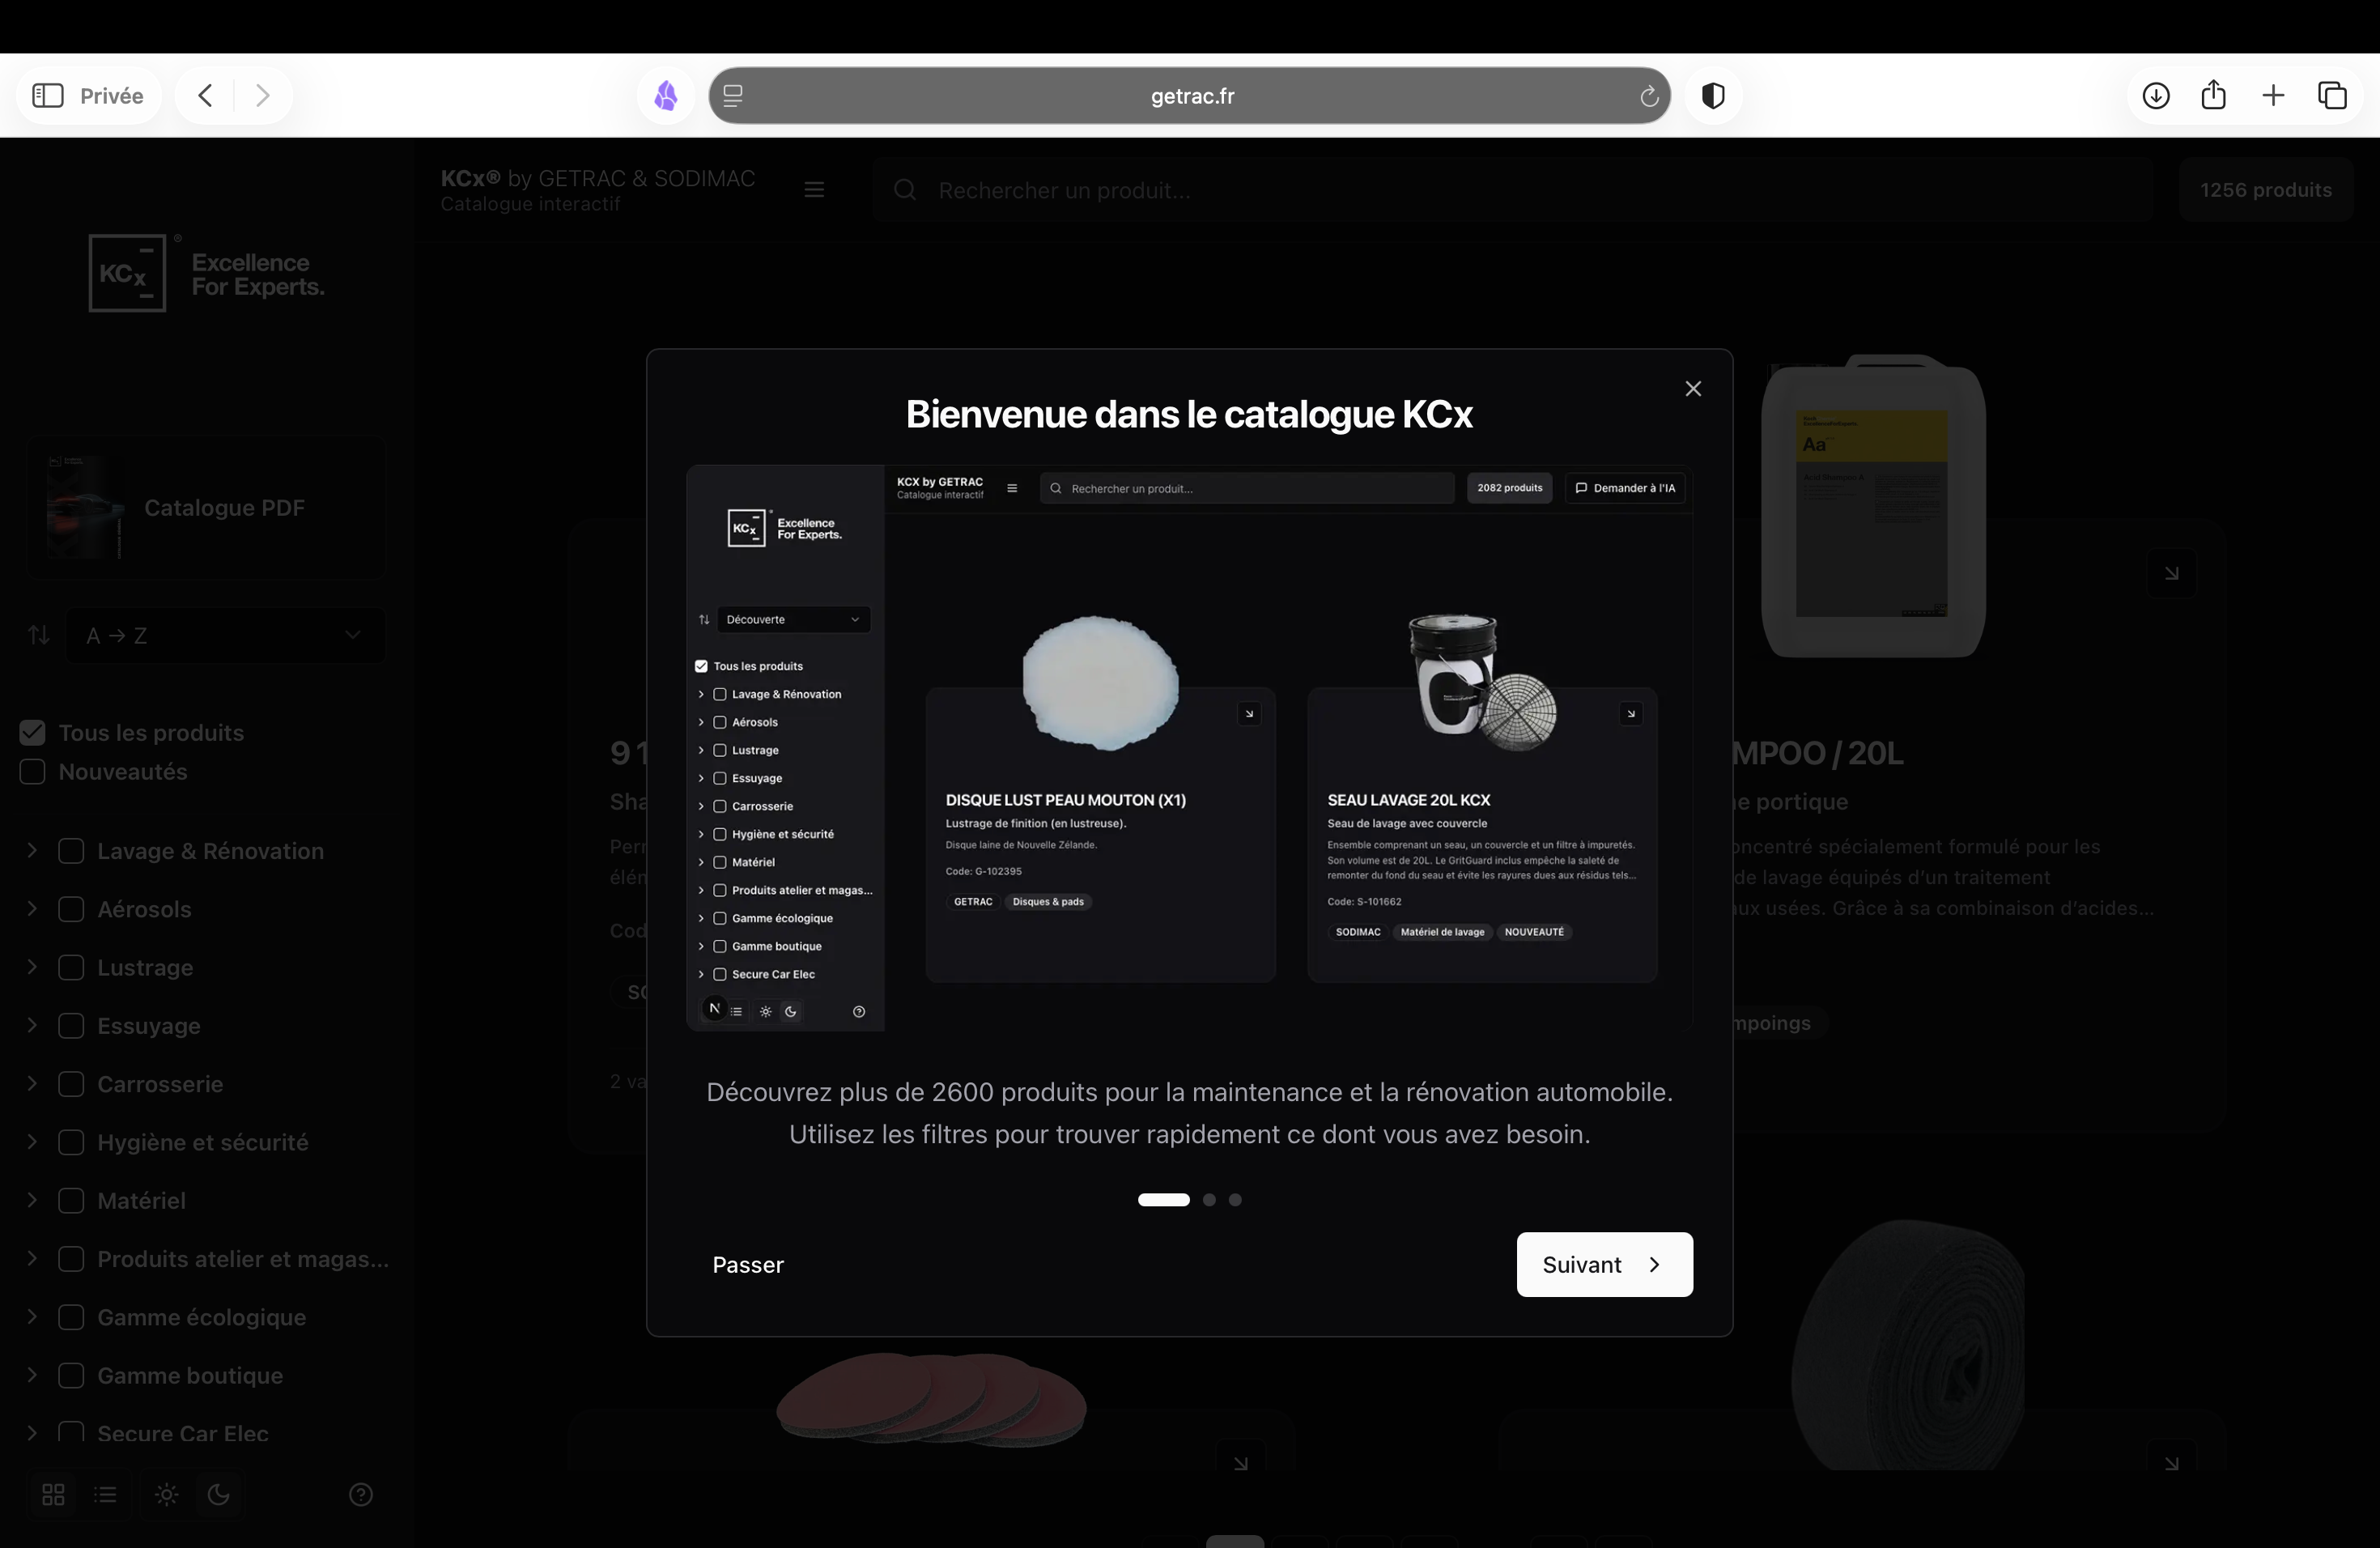The height and width of the screenshot is (1548, 2380).
Task: Reload the getrac.fr page
Action: coord(1649,96)
